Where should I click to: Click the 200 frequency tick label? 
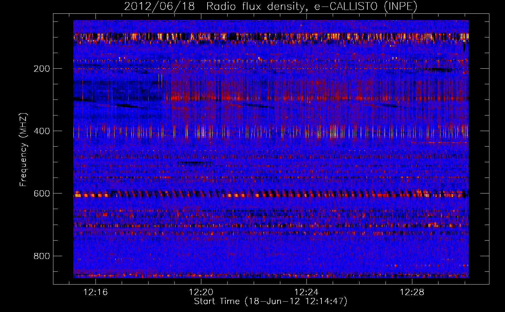[42, 69]
